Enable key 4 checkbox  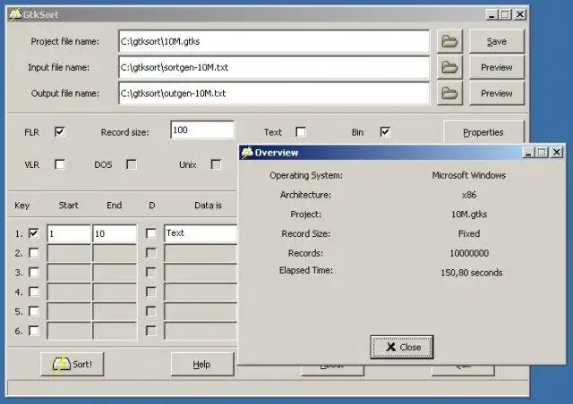34,291
